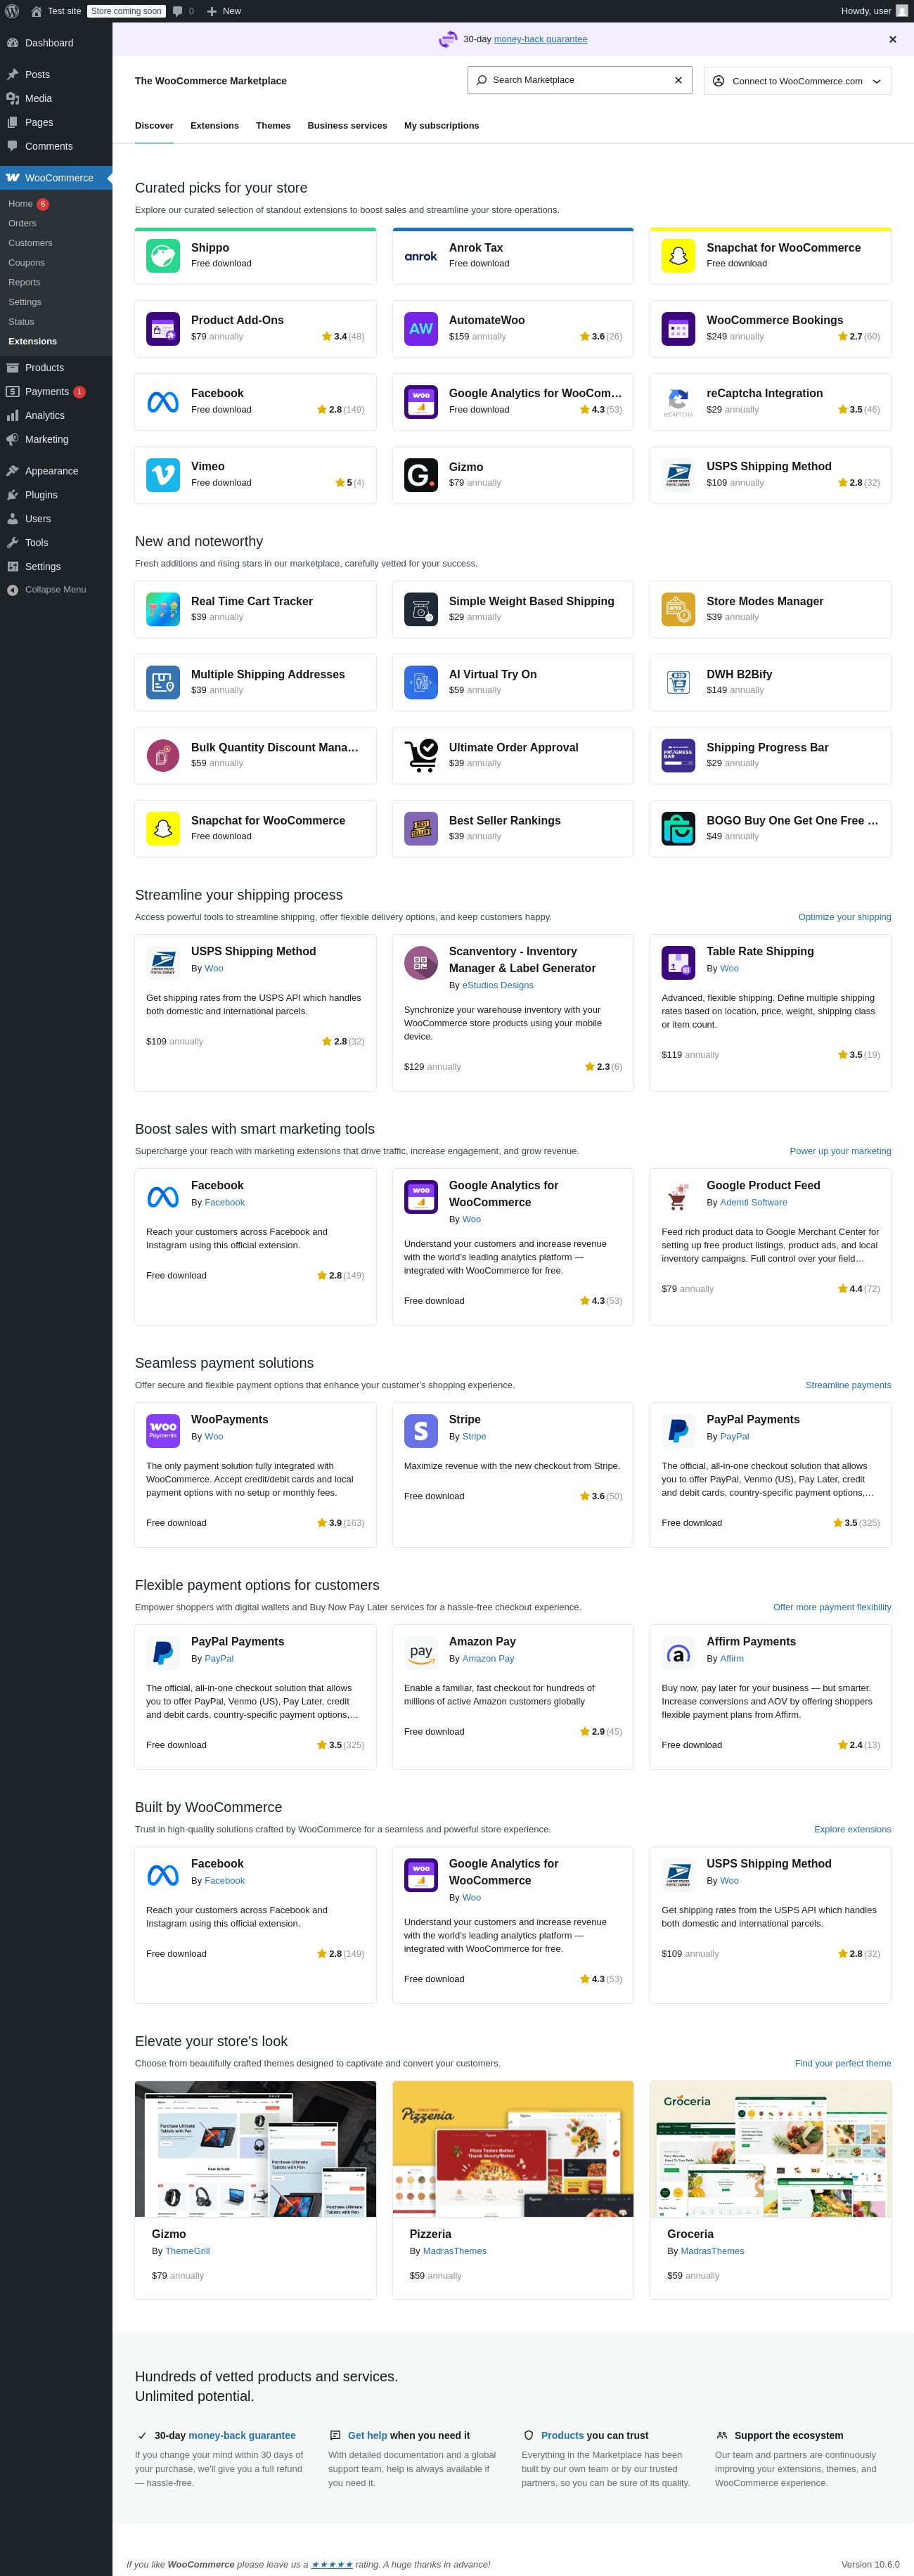Click the Snapchat ghost icon in curated picks
The height and width of the screenshot is (2576, 914).
coord(678,256)
